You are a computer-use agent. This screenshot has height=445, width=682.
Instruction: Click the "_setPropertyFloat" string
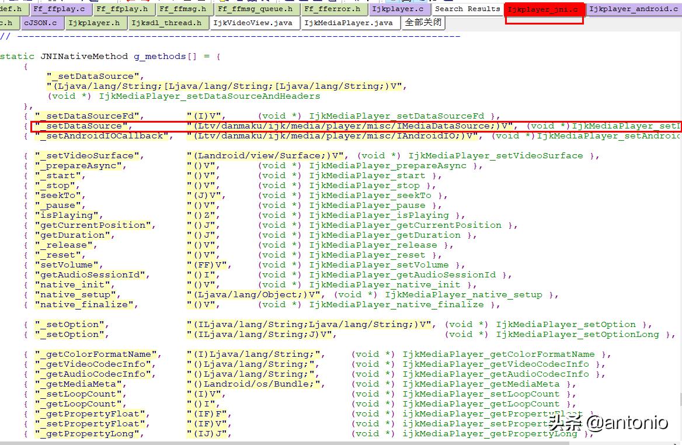[x=90, y=424]
